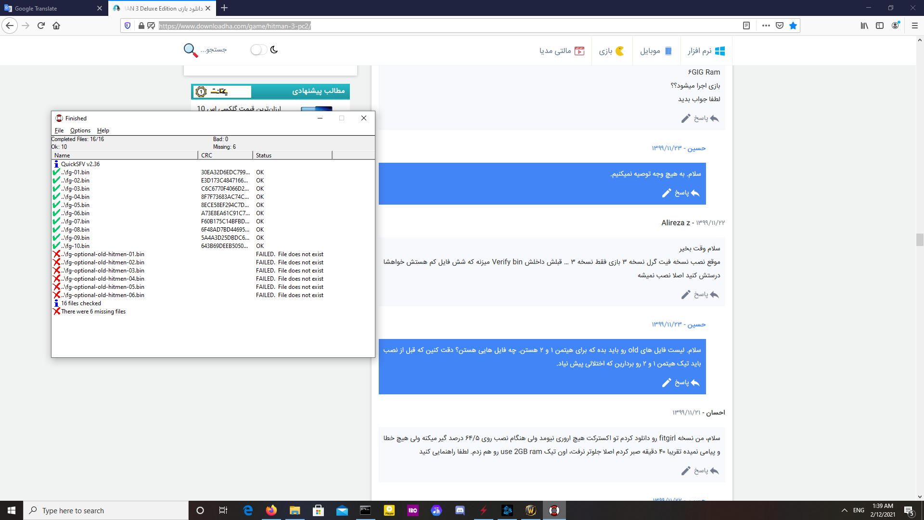Screen dimensions: 924x520
Task: Click the Windows taskbar search box
Action: point(106,510)
